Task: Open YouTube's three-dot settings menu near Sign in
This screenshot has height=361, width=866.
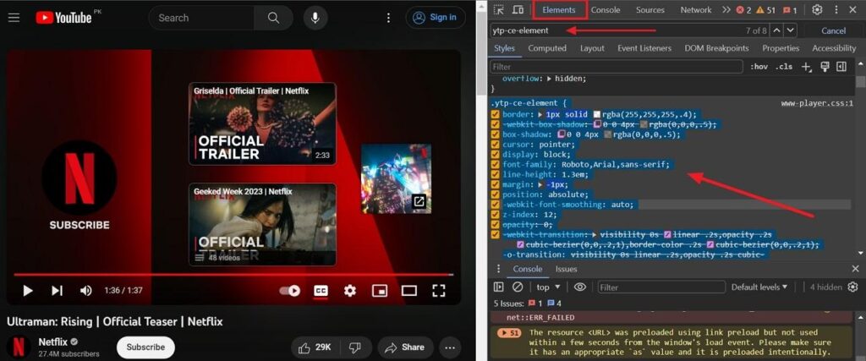Action: point(388,18)
